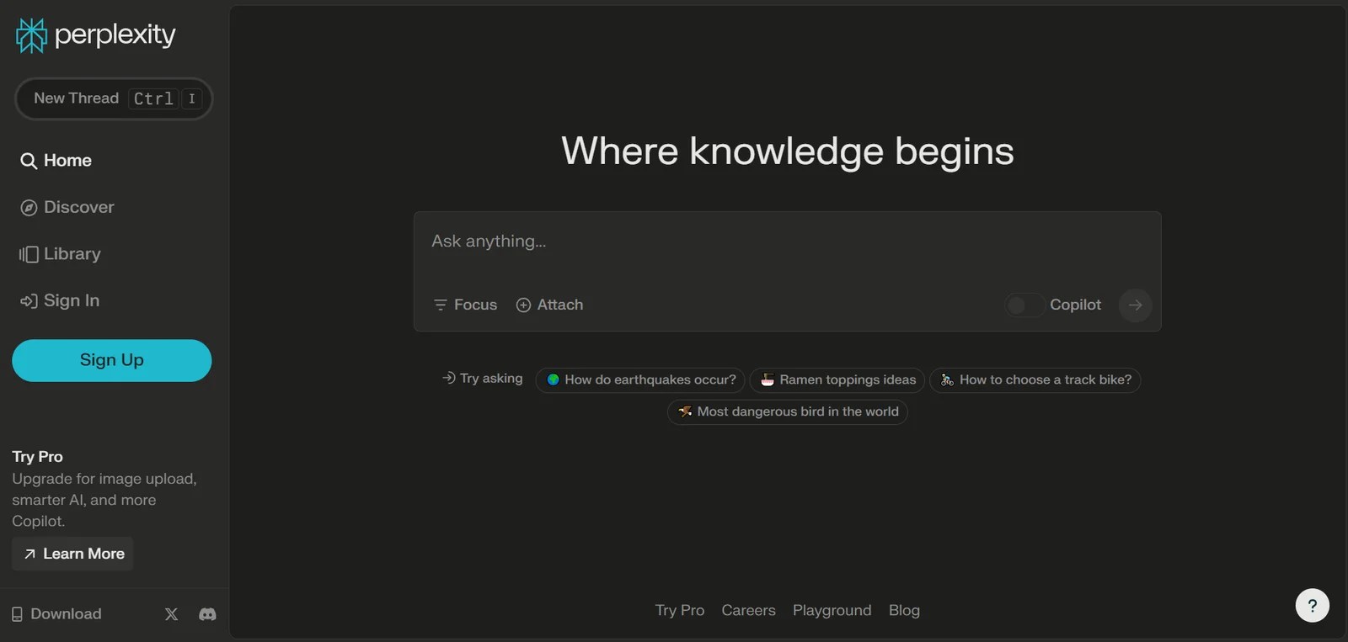Open the X (Twitter) icon link
This screenshot has width=1348, height=642.
[171, 614]
